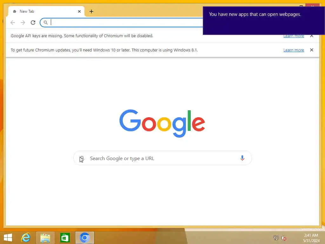Screen dimensions: 325x244
Task: Click the Google logo
Action: (x=162, y=123)
